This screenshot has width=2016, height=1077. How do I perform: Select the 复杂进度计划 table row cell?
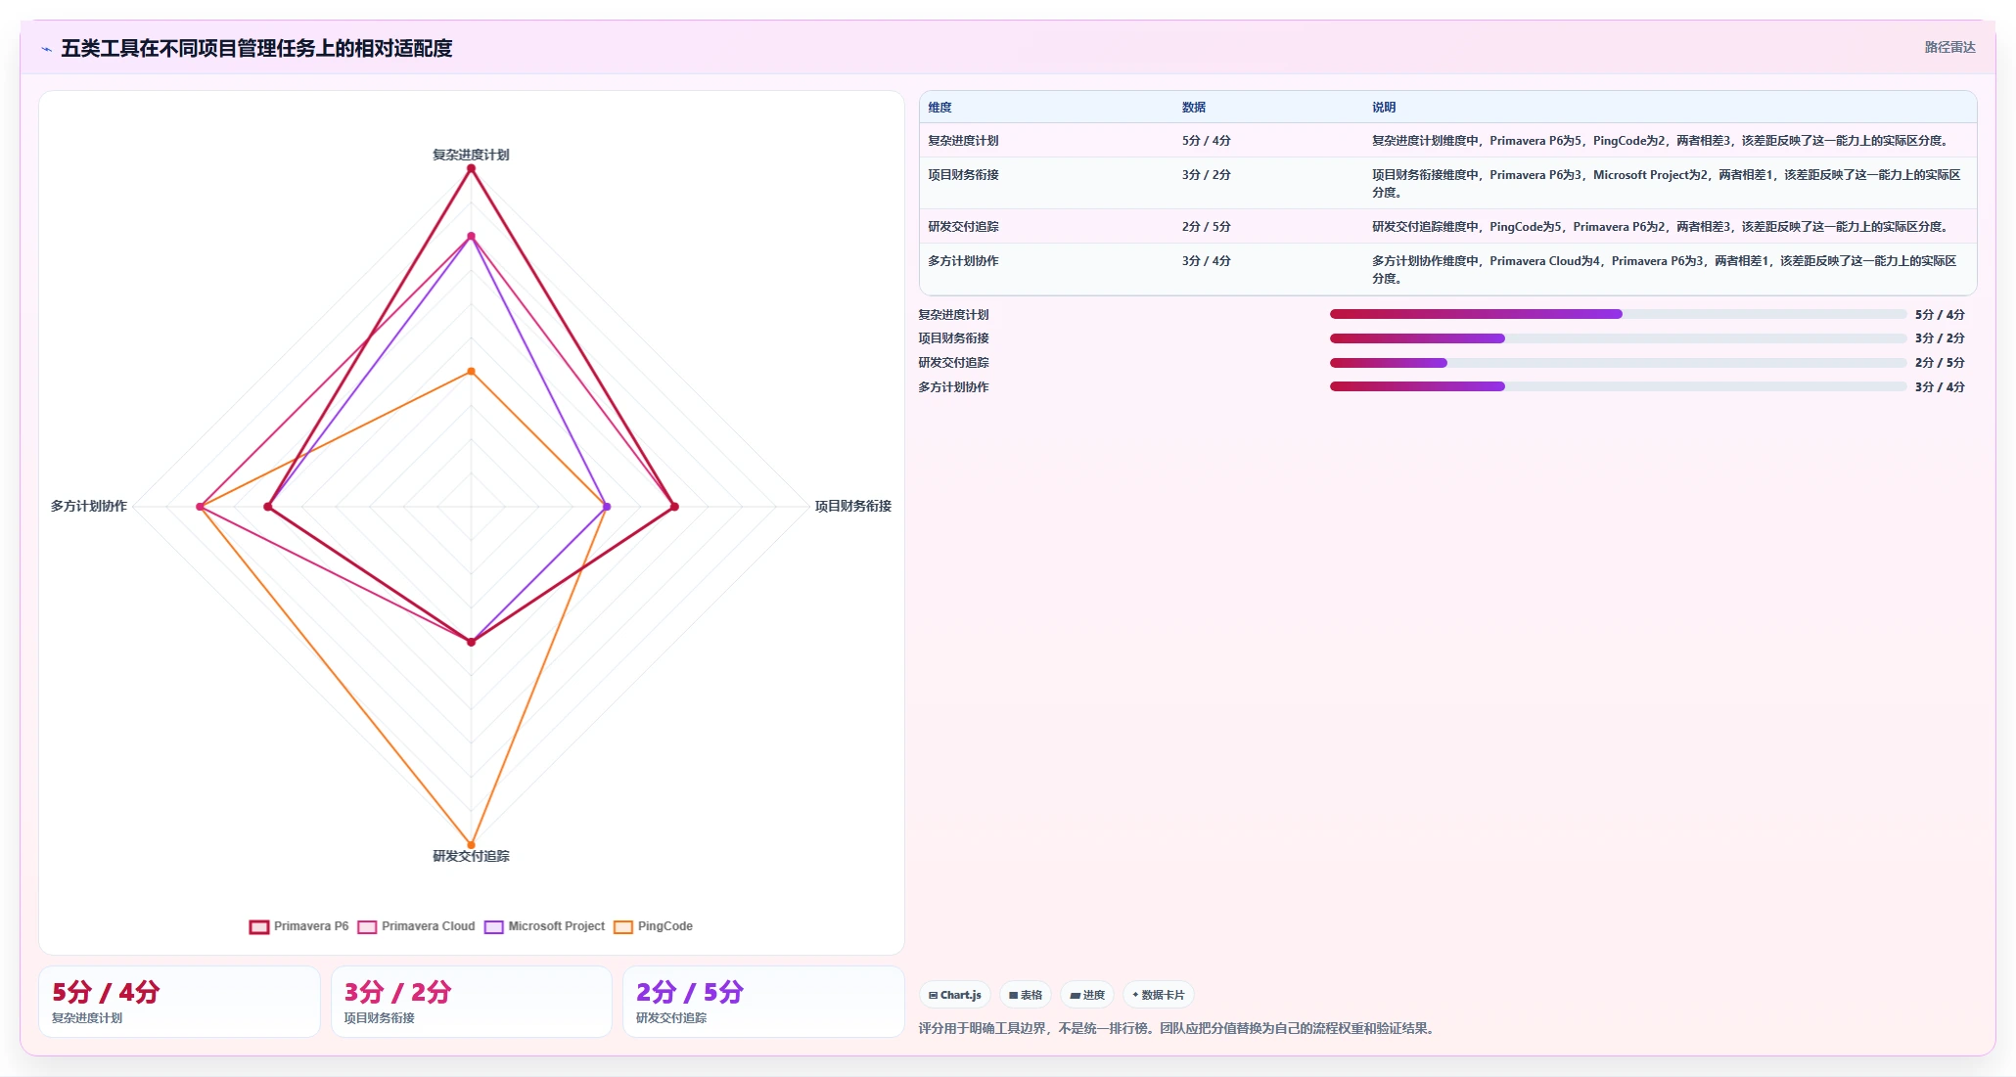pos(963,141)
